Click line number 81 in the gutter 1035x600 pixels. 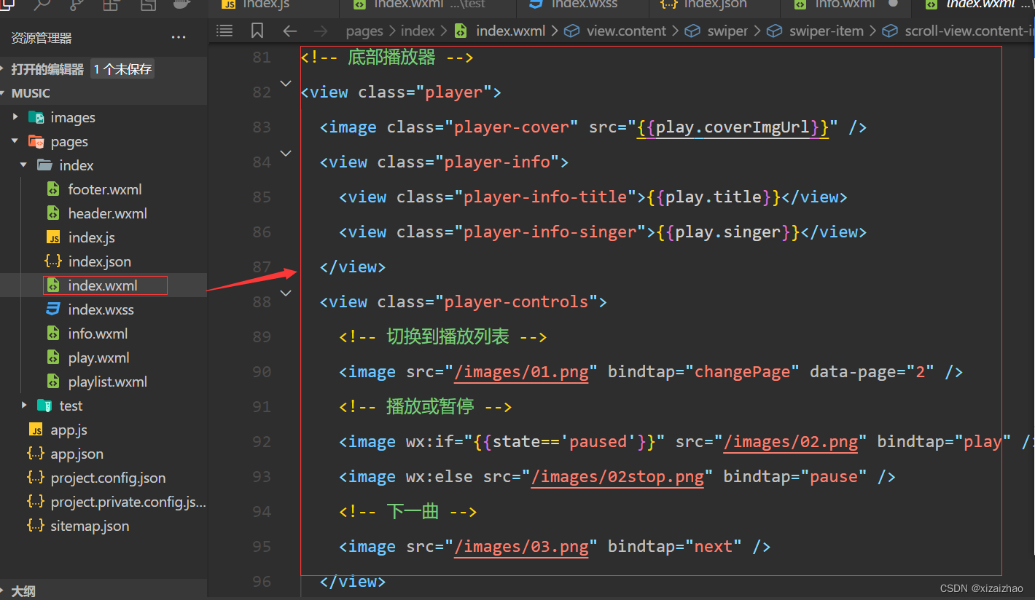262,58
